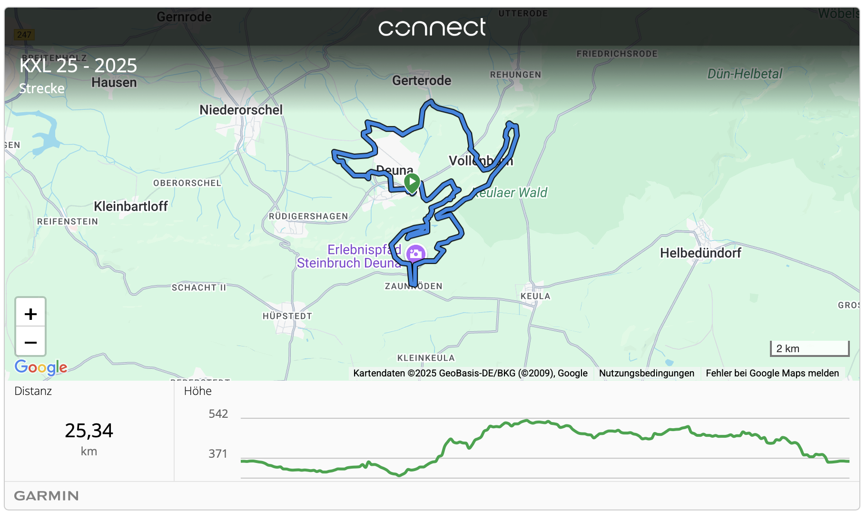Open the KXL 25 - 2025 course title
The width and height of the screenshot is (867, 519).
78,65
